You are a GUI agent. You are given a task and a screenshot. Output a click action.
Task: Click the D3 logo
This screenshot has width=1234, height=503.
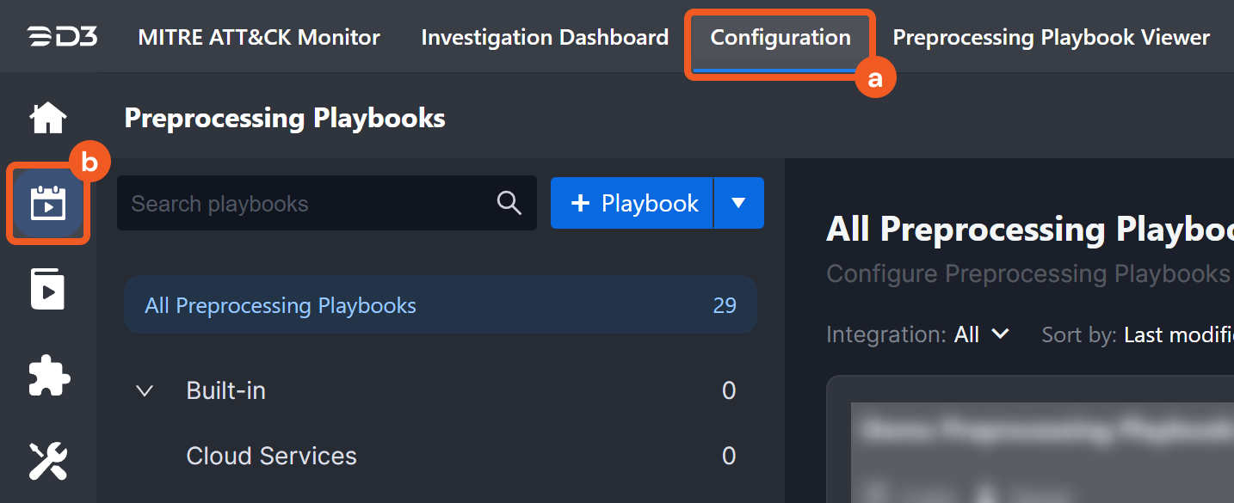tap(62, 38)
